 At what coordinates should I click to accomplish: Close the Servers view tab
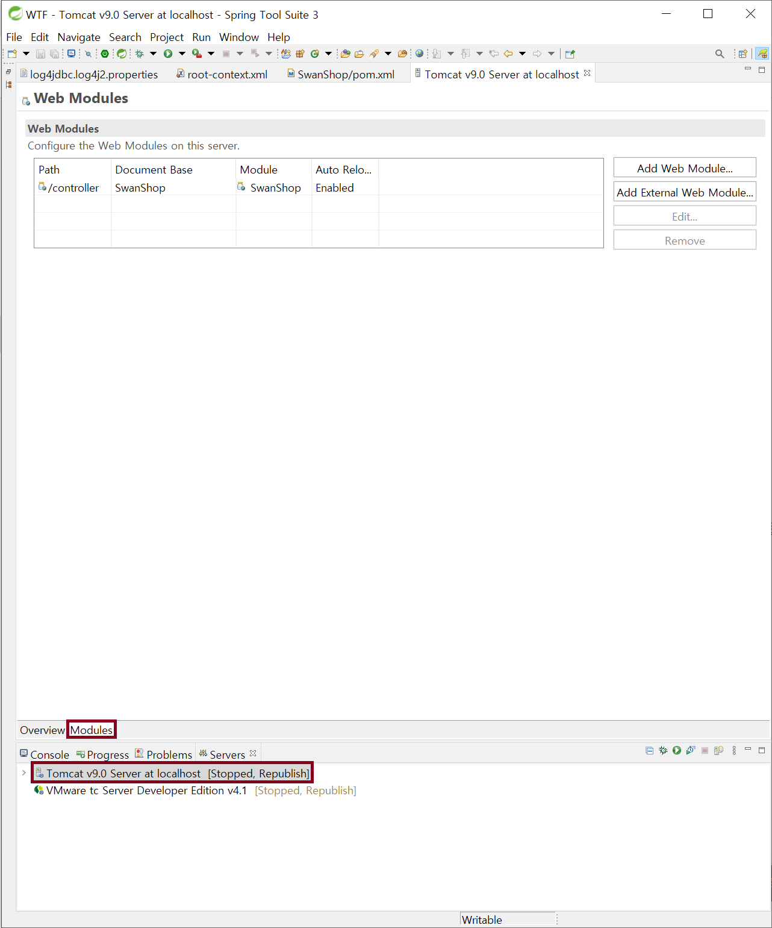(253, 753)
